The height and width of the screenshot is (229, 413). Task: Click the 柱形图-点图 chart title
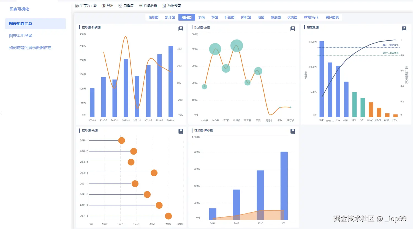(x=90, y=130)
